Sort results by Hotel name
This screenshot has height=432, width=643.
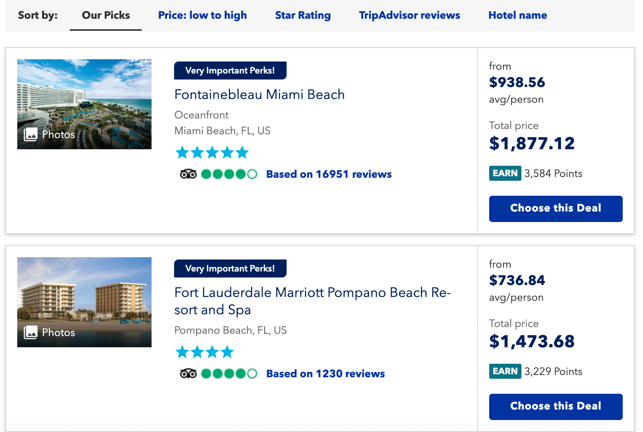click(x=517, y=15)
